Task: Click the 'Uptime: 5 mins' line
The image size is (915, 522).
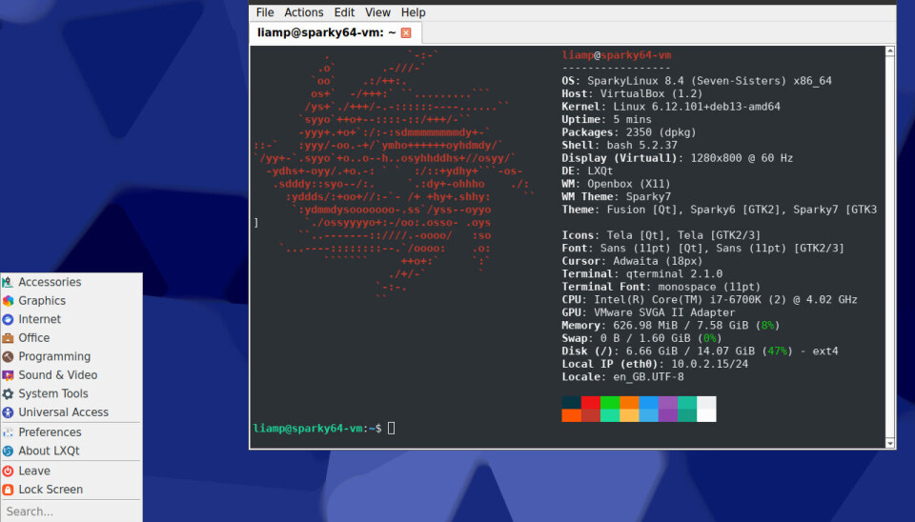Action: (x=606, y=120)
